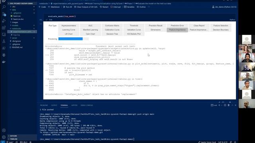Click the Python language label of the cell
The height and width of the screenshot is (143, 255).
click(x=232, y=20)
